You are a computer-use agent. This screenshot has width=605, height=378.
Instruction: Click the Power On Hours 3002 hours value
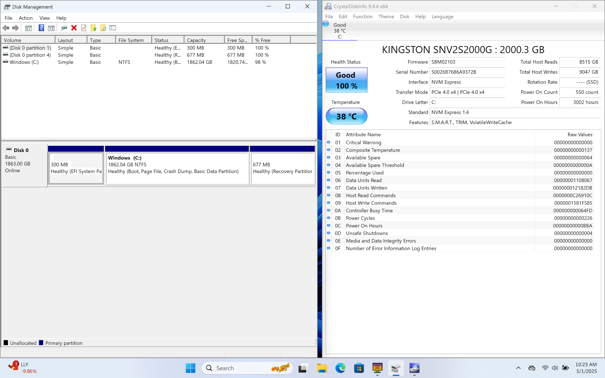pyautogui.click(x=580, y=102)
